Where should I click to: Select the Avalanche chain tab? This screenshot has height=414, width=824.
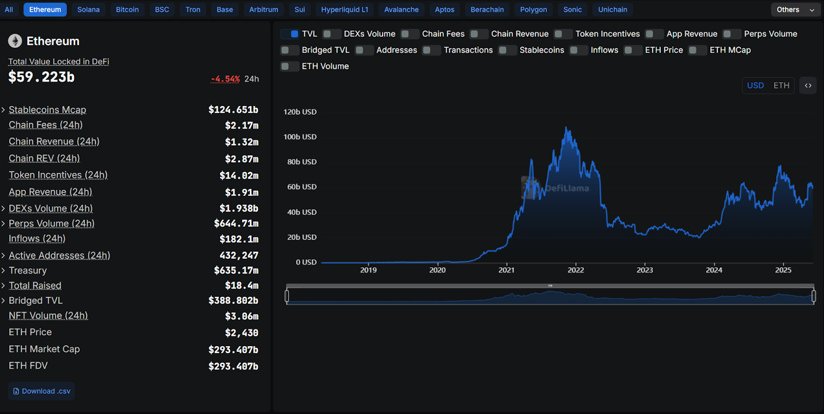coord(401,10)
